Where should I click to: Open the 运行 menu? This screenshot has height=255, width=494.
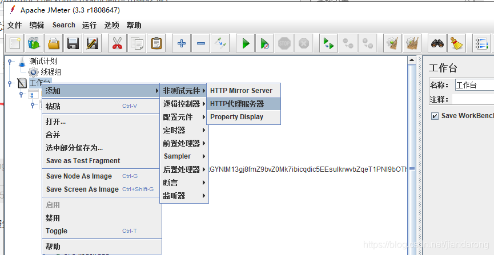(89, 25)
